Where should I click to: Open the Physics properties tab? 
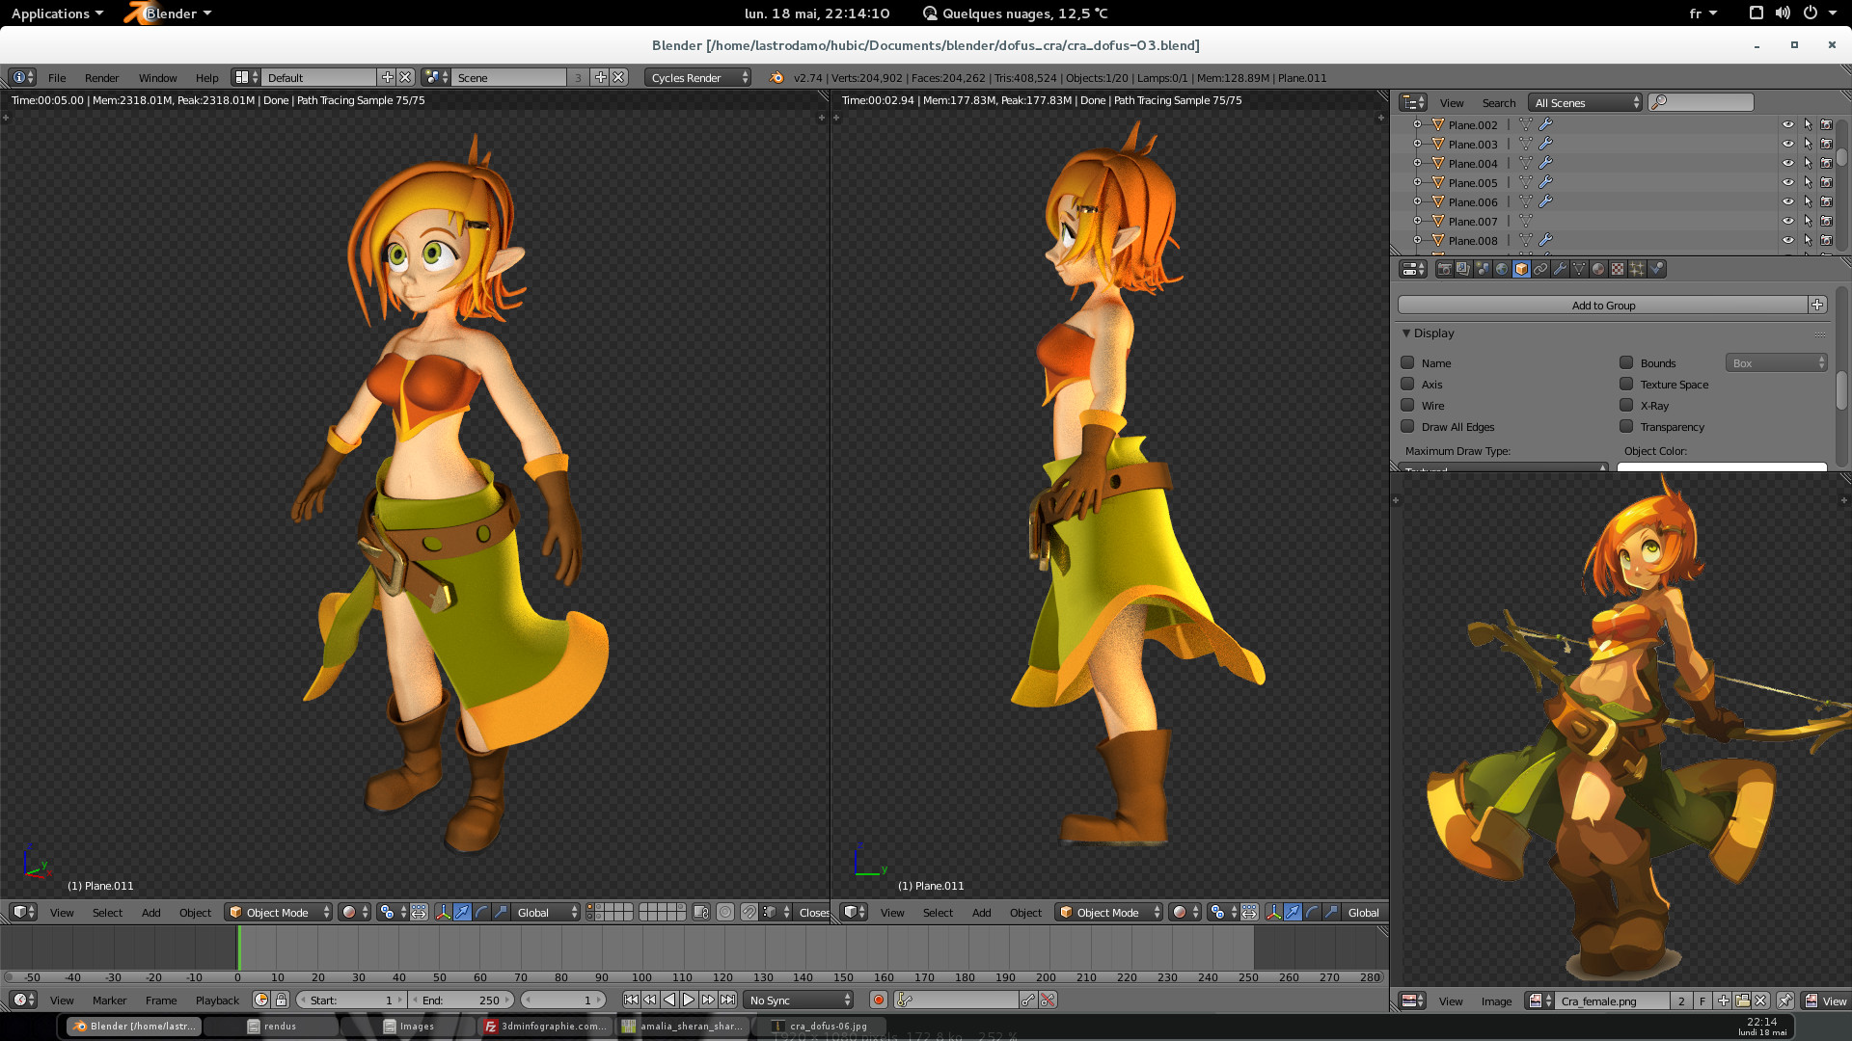(1656, 269)
